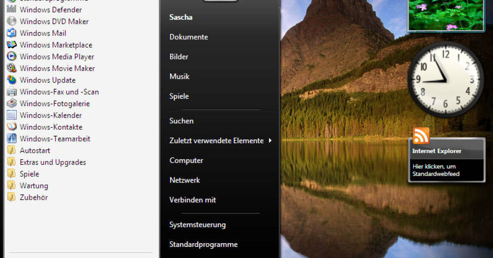
Task: Click the photo slideshow gadget thumbnail
Action: (445, 15)
